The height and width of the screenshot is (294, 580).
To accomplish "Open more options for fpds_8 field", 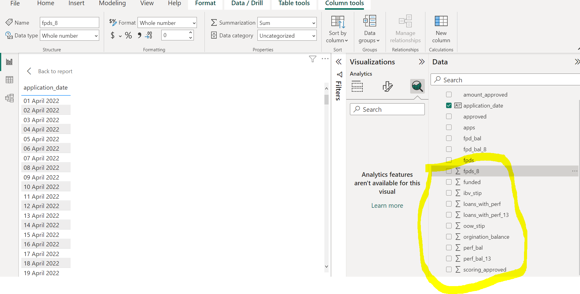I will 575,171.
